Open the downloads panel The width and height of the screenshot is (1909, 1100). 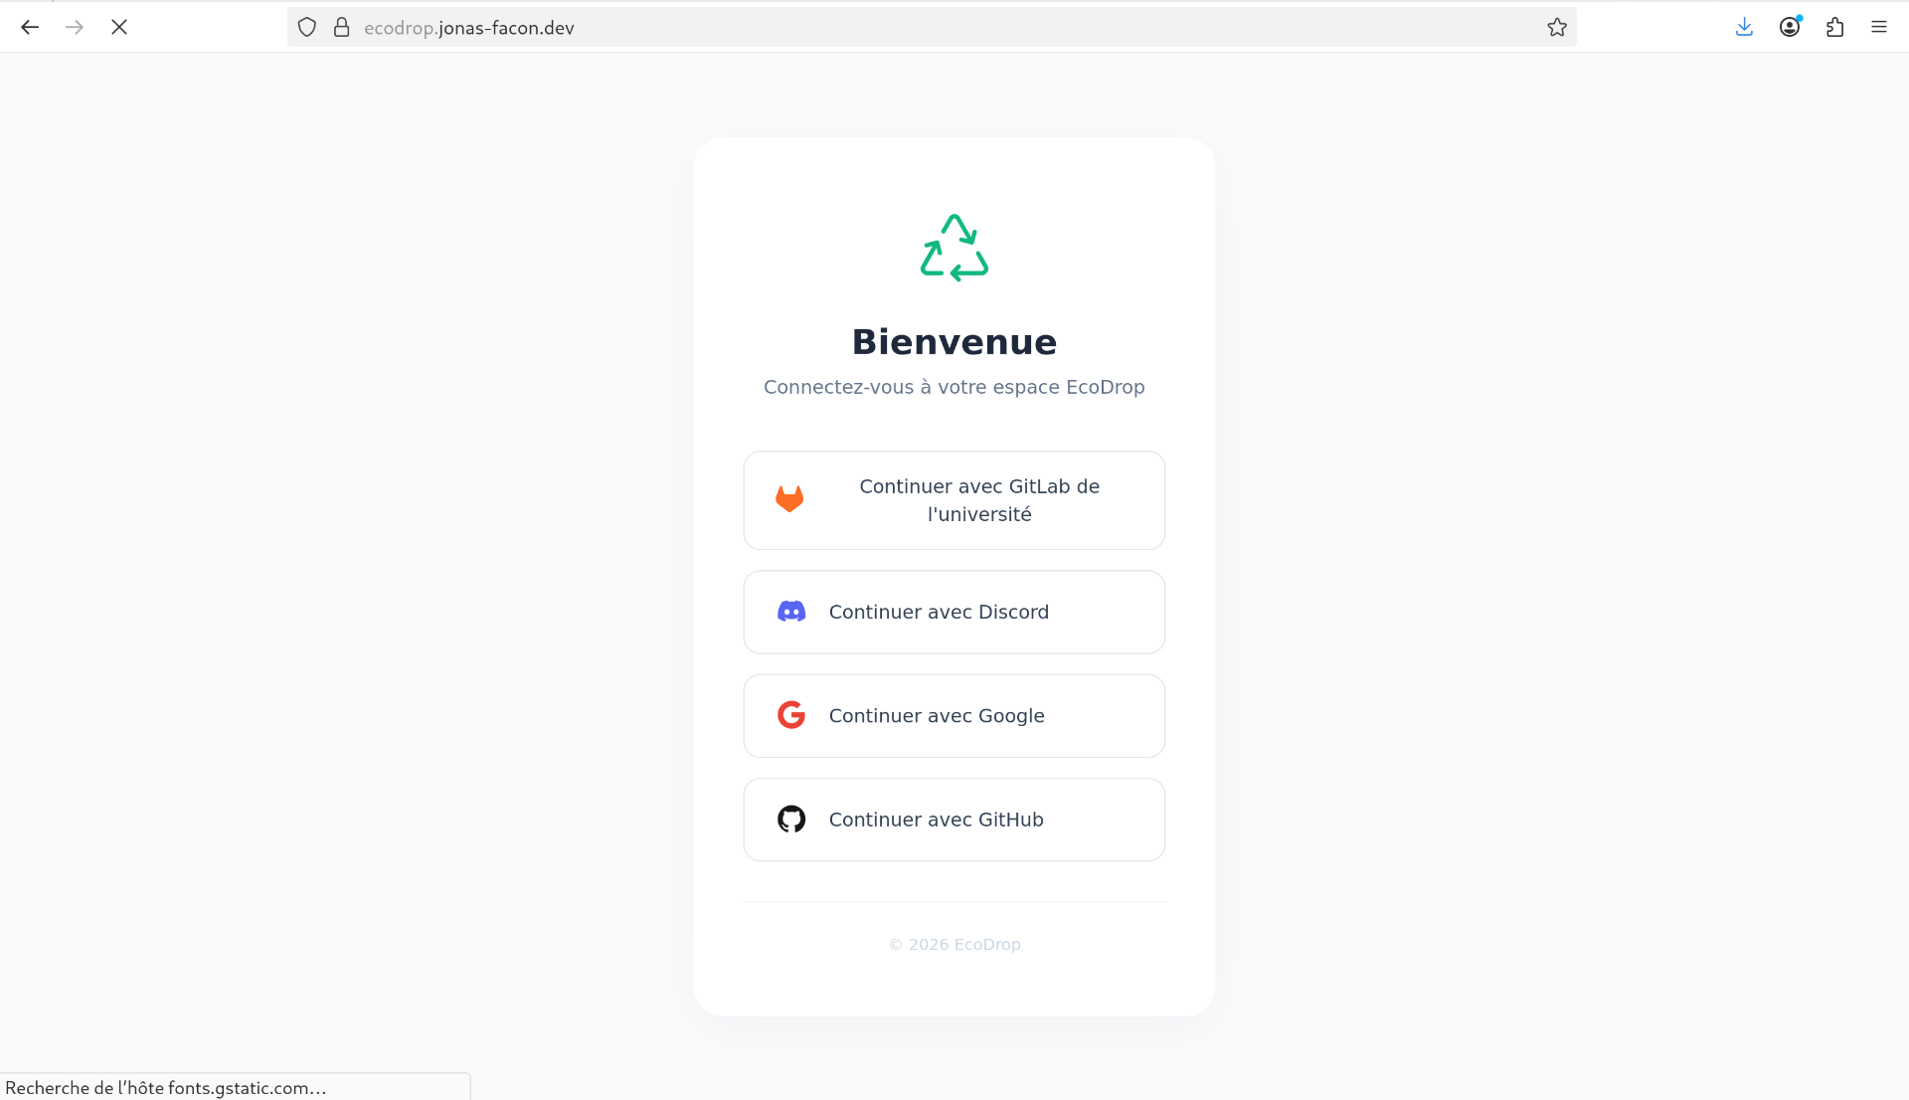[1744, 28]
